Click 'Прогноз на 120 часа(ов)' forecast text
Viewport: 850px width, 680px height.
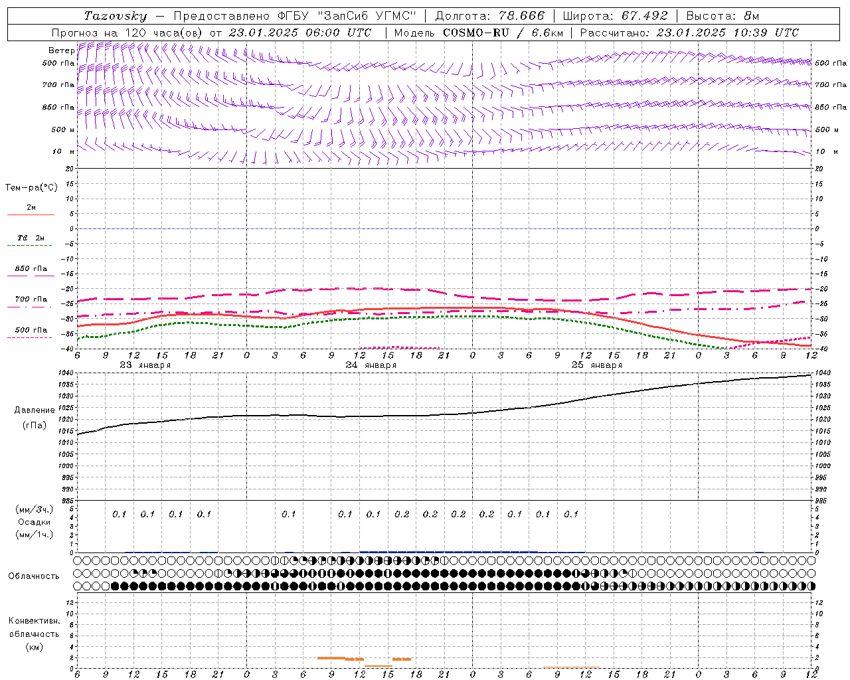(128, 33)
